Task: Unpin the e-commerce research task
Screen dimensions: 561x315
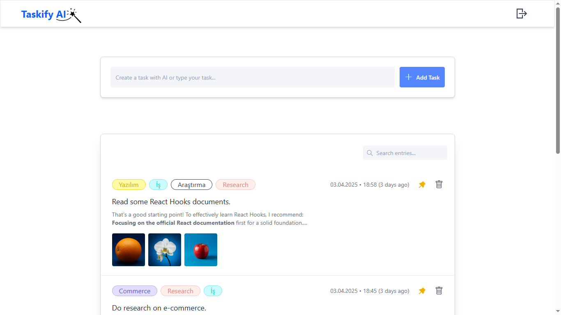Action: pos(422,291)
